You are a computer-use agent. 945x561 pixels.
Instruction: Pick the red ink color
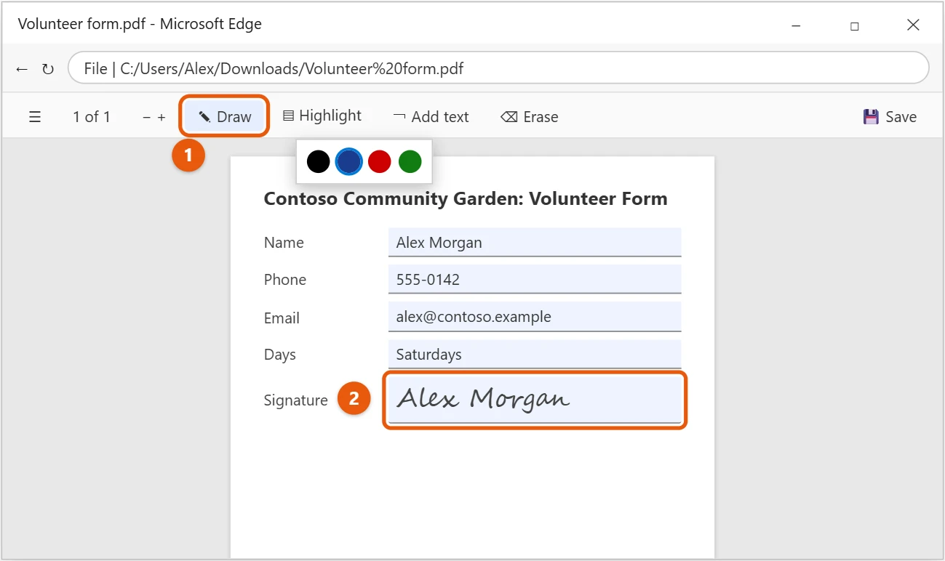tap(380, 161)
